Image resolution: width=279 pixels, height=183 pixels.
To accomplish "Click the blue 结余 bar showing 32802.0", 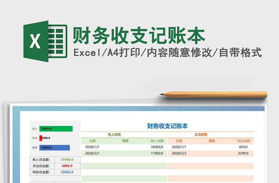I will point(55,148).
